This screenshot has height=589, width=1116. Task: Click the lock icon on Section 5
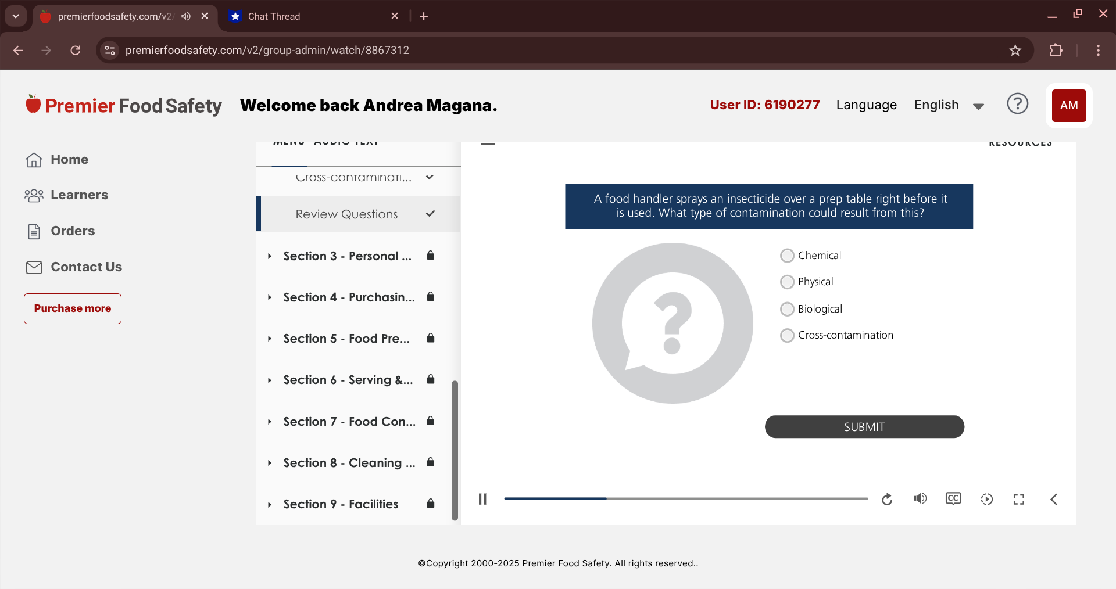431,338
